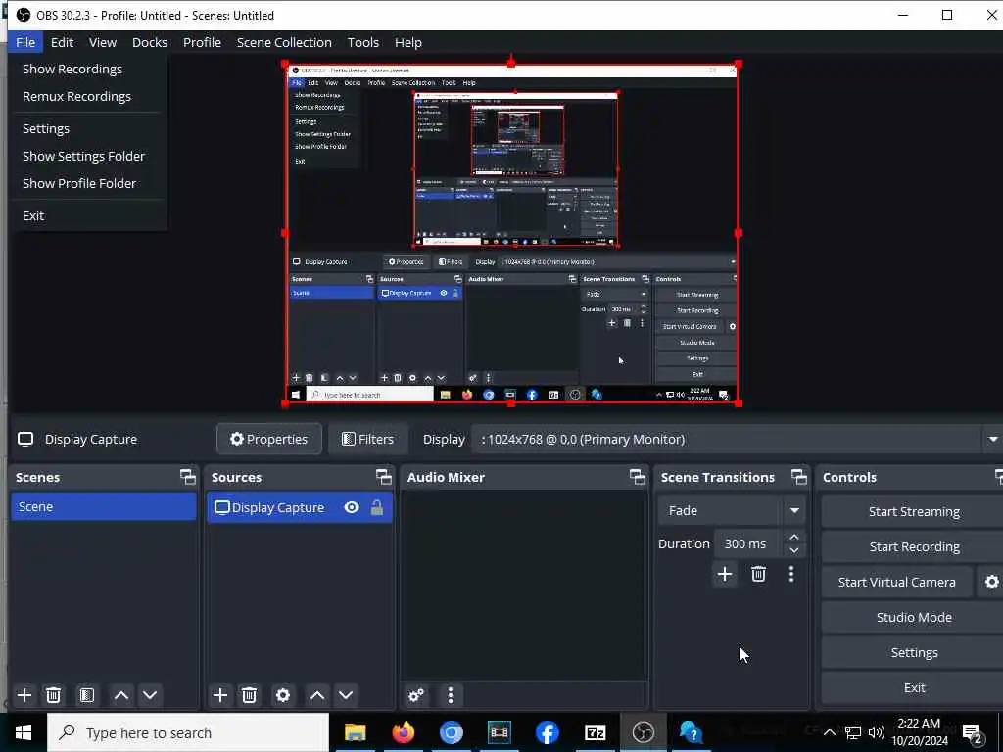
Task: Undock the Scene Transitions panel
Action: click(x=799, y=477)
